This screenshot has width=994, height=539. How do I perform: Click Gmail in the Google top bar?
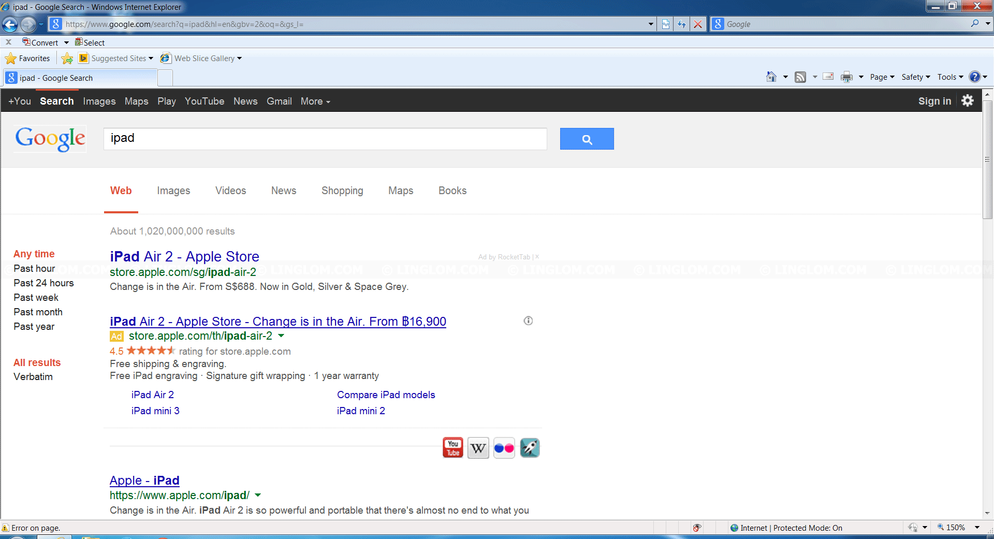[x=279, y=101]
